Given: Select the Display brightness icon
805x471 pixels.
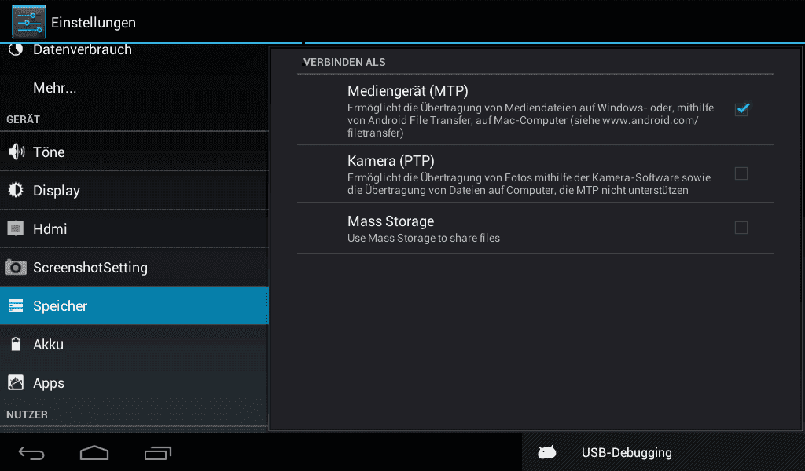Looking at the screenshot, I should click(16, 190).
